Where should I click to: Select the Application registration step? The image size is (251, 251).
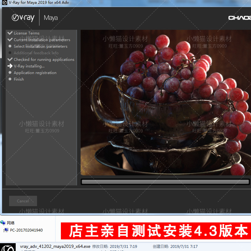(35, 73)
